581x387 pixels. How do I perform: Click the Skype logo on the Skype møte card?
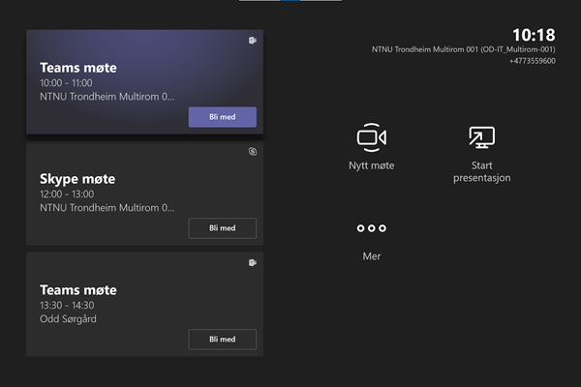point(253,152)
